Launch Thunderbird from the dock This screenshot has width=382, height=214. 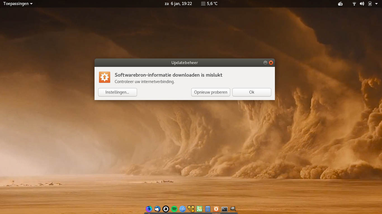(x=157, y=209)
